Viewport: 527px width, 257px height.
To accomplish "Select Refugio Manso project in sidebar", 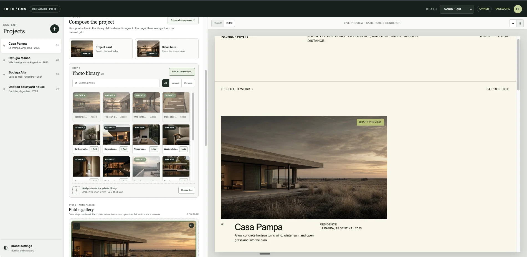I will (x=31, y=60).
